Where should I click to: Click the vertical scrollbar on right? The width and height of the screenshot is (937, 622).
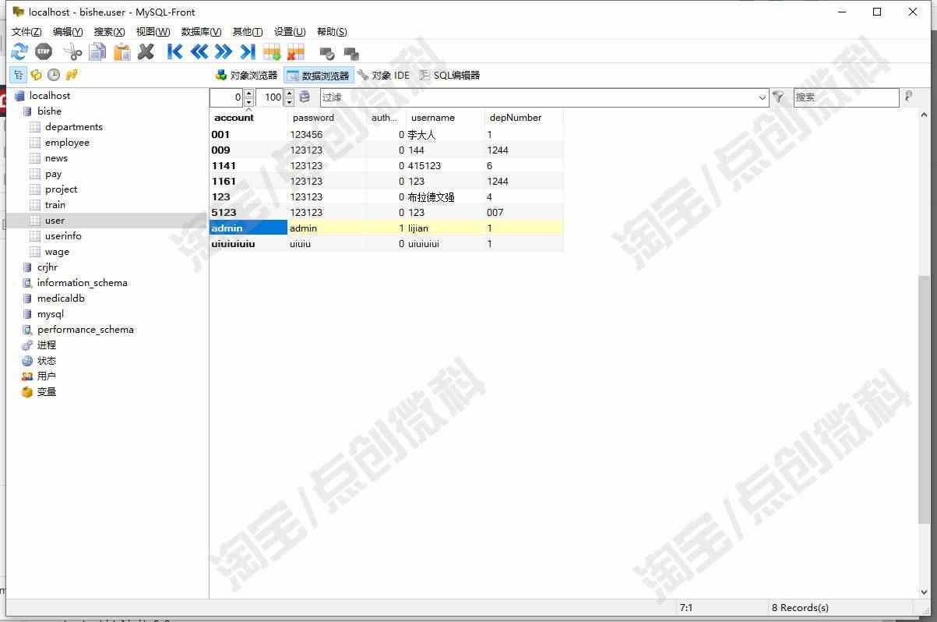924,398
